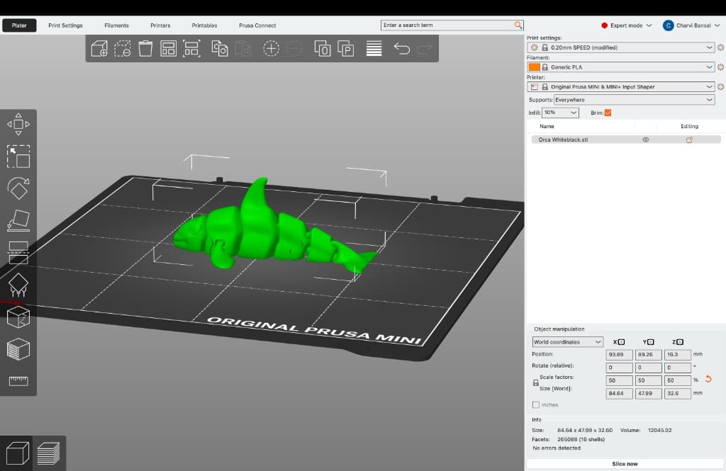This screenshot has width=726, height=471.
Task: Click the gear icon beside Print settings
Action: point(720,47)
